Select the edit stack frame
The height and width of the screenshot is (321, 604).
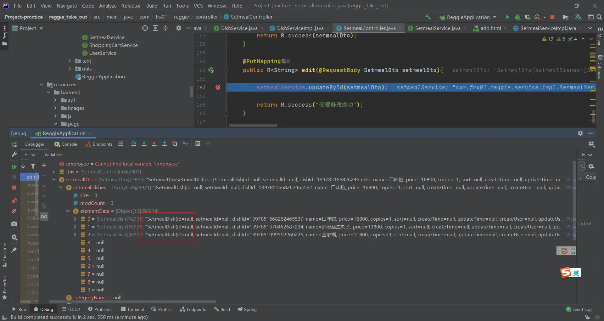30,177
